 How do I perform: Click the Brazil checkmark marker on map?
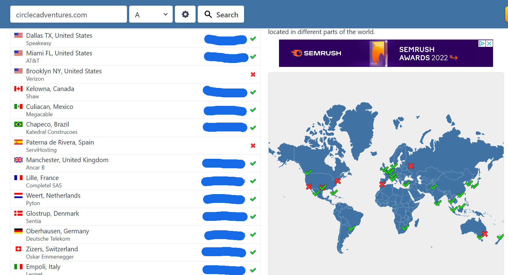pos(351,228)
